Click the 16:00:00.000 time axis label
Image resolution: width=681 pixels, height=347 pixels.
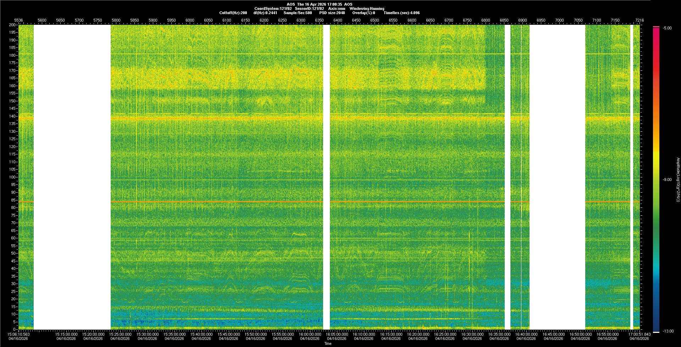(x=310, y=334)
